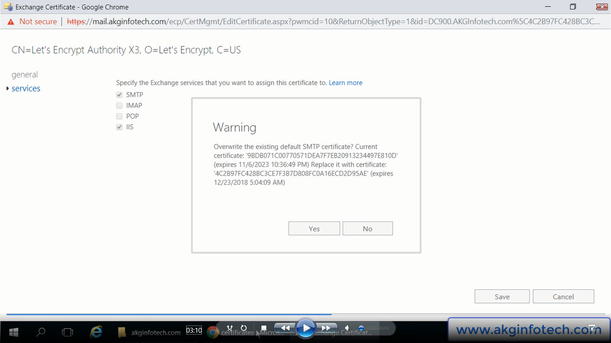Click the Cancel button
Image resolution: width=611 pixels, height=343 pixels.
[x=563, y=296]
